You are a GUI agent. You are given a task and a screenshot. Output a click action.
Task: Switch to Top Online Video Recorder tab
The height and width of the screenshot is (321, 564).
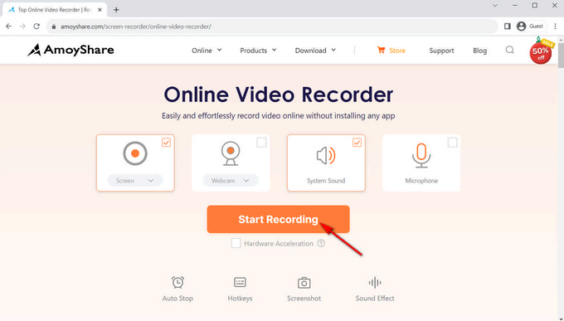(54, 10)
